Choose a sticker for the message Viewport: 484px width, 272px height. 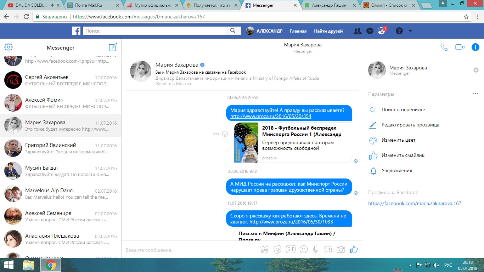point(278,249)
